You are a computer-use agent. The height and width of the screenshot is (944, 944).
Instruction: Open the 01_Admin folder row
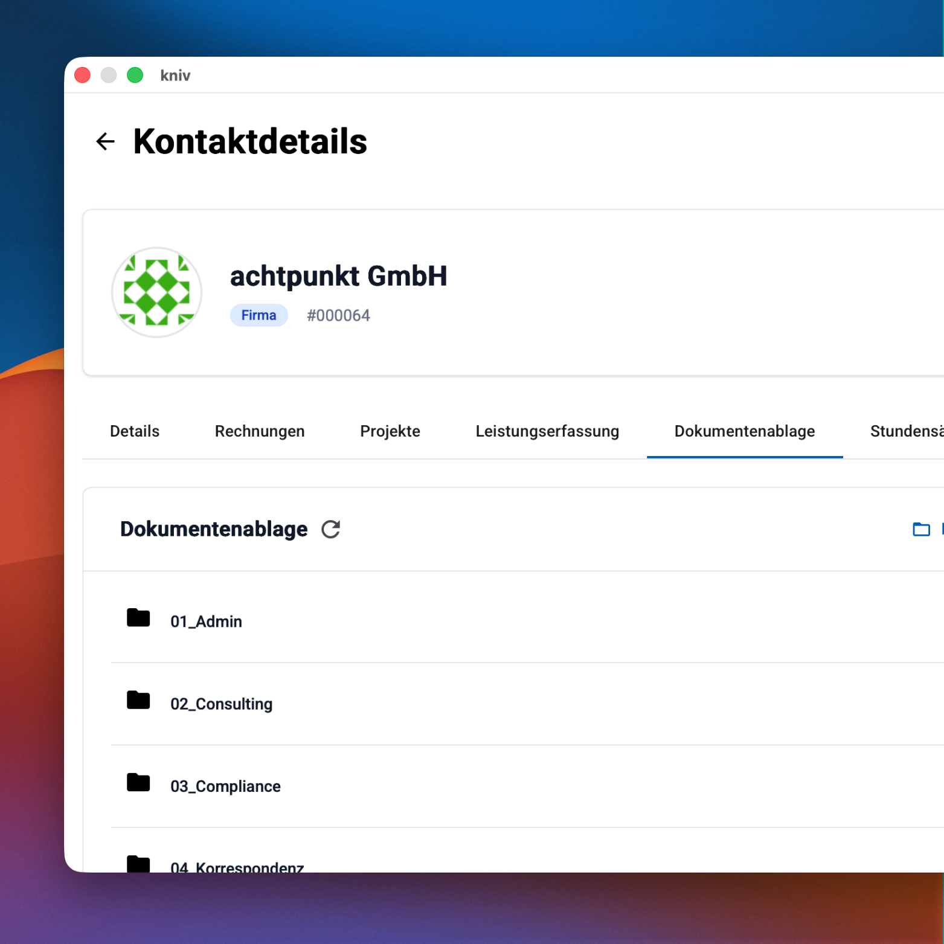[206, 621]
